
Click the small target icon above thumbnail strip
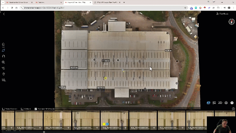click(x=233, y=109)
